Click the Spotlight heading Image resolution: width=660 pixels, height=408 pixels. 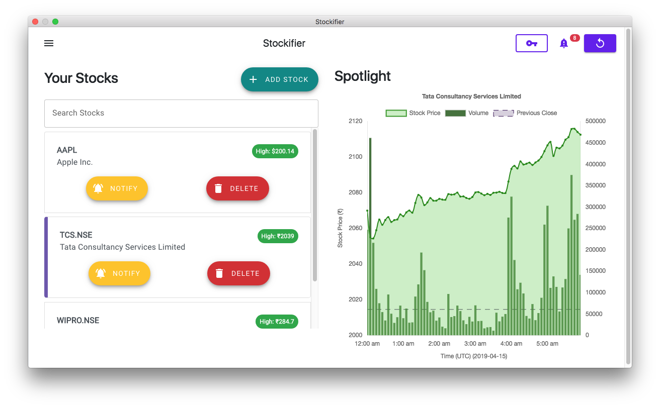(x=363, y=76)
